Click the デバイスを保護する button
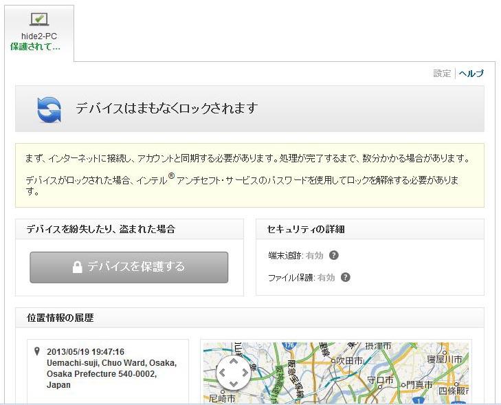Viewport: 501px width, 405px height. [x=129, y=267]
